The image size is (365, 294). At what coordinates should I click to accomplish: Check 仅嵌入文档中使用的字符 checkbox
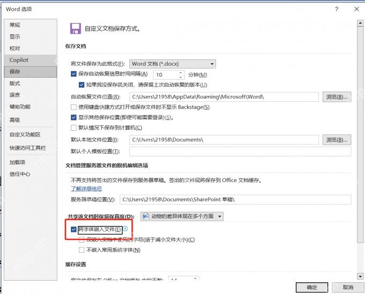point(82,240)
